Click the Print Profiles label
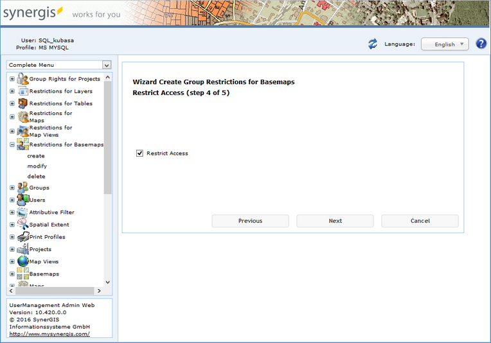491x343 pixels. click(48, 237)
